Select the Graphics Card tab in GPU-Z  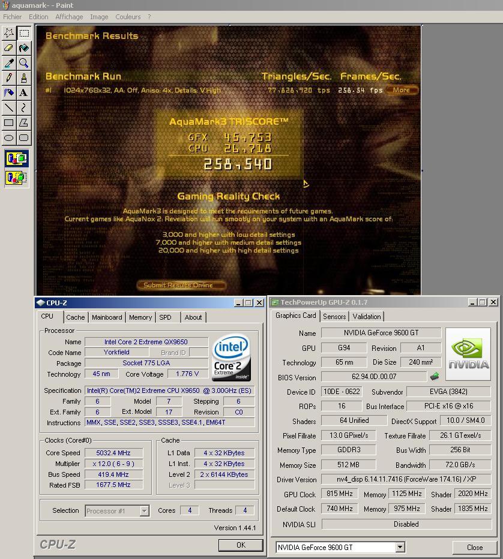pos(296,315)
